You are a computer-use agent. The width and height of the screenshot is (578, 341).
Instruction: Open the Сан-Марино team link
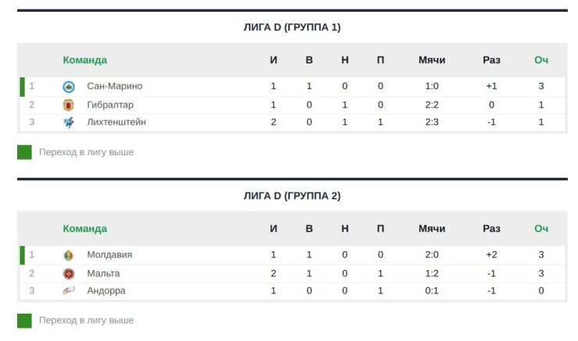point(114,87)
